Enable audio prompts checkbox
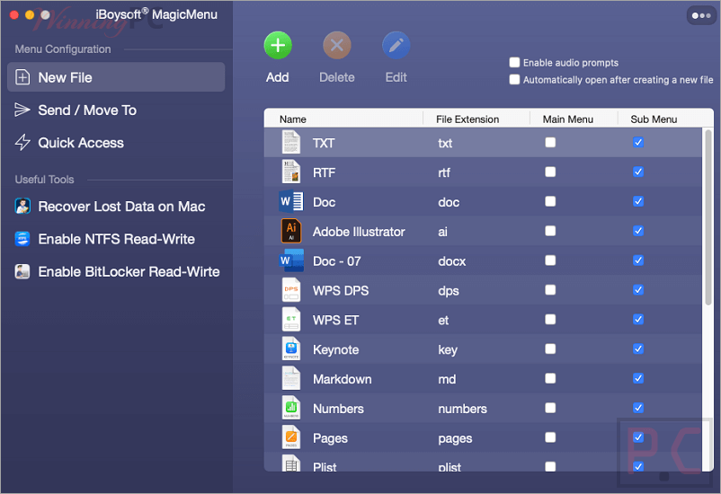 point(514,63)
